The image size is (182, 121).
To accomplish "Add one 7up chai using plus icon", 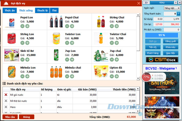I will [x=117, y=60].
